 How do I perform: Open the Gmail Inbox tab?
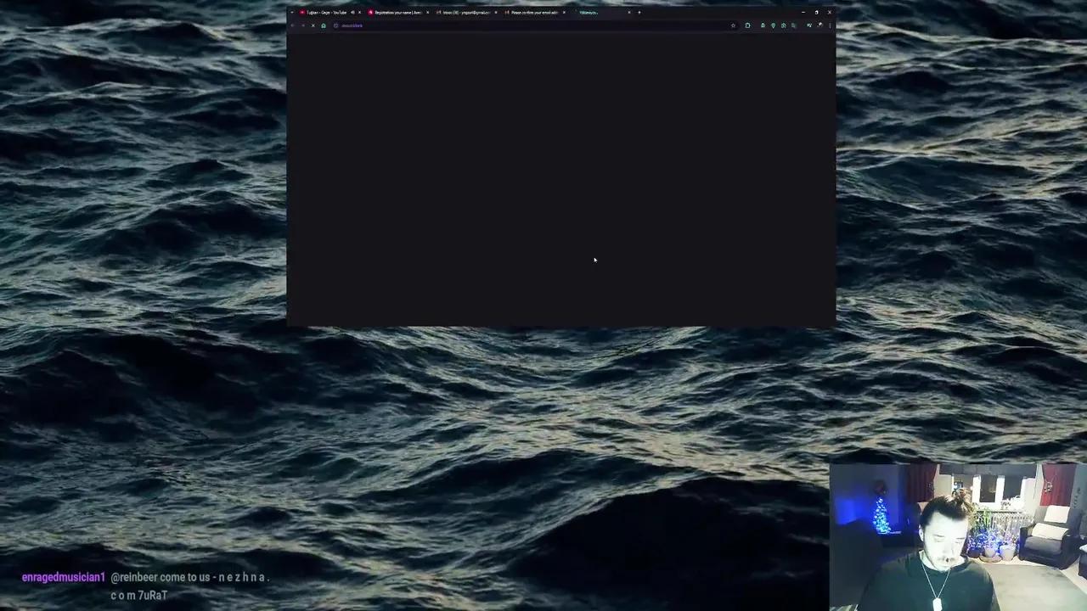pyautogui.click(x=465, y=13)
